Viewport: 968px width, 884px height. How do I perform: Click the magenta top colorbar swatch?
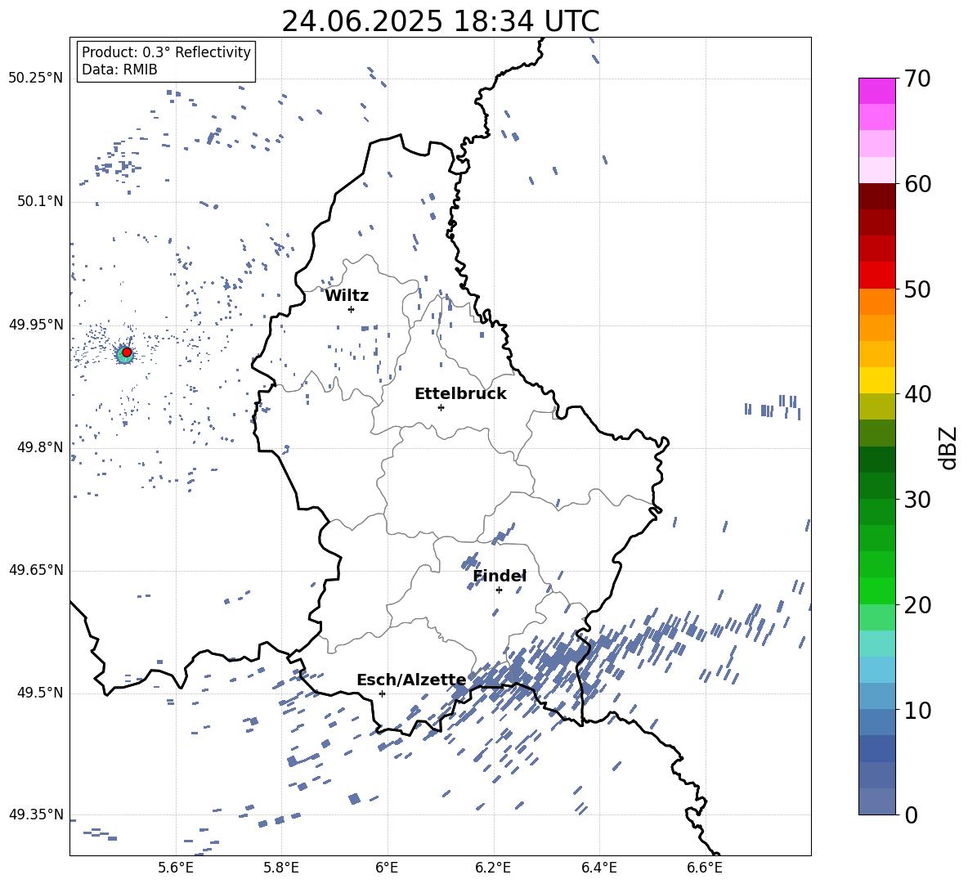pos(876,91)
